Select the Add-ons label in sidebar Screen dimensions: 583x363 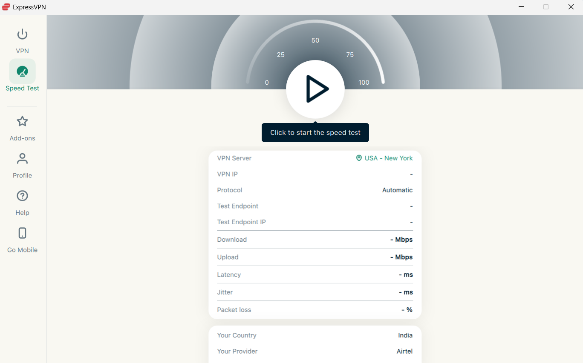(22, 138)
